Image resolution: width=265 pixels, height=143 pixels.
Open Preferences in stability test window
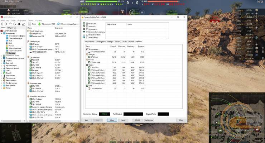coord(149,120)
